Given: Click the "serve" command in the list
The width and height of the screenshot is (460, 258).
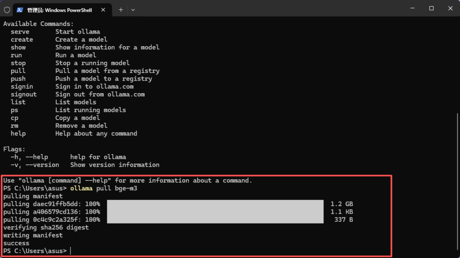Looking at the screenshot, I should [x=20, y=32].
